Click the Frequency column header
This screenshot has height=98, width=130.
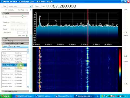(x=20, y=53)
